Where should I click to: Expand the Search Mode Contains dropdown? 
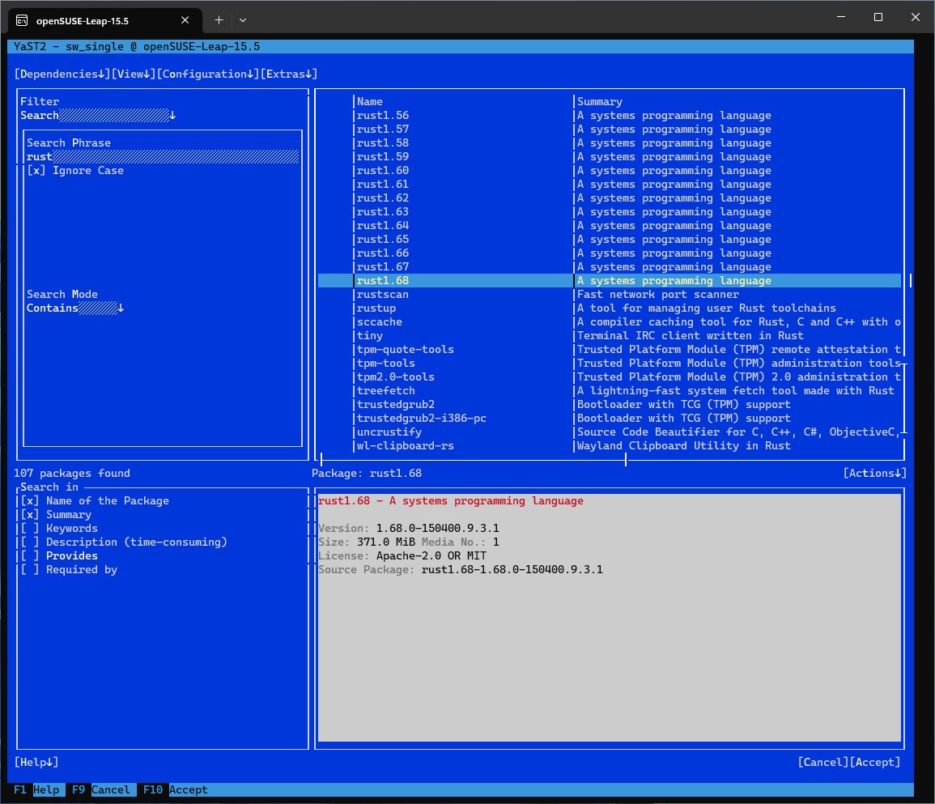75,308
